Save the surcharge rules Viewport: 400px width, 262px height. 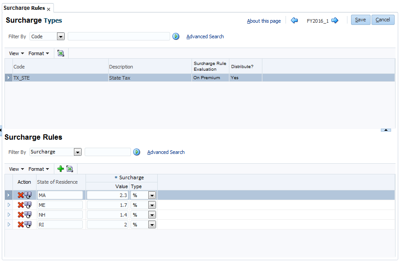pos(360,20)
